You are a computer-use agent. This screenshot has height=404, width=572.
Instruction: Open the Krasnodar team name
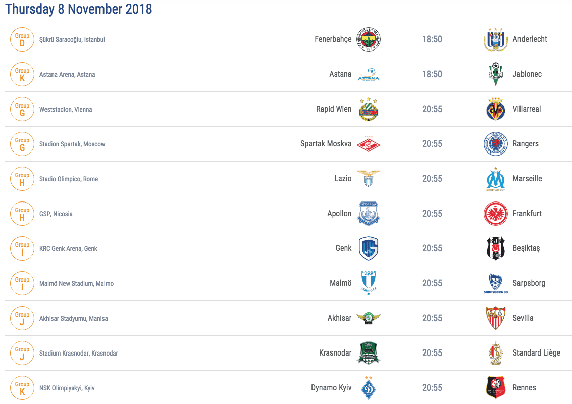pyautogui.click(x=335, y=353)
